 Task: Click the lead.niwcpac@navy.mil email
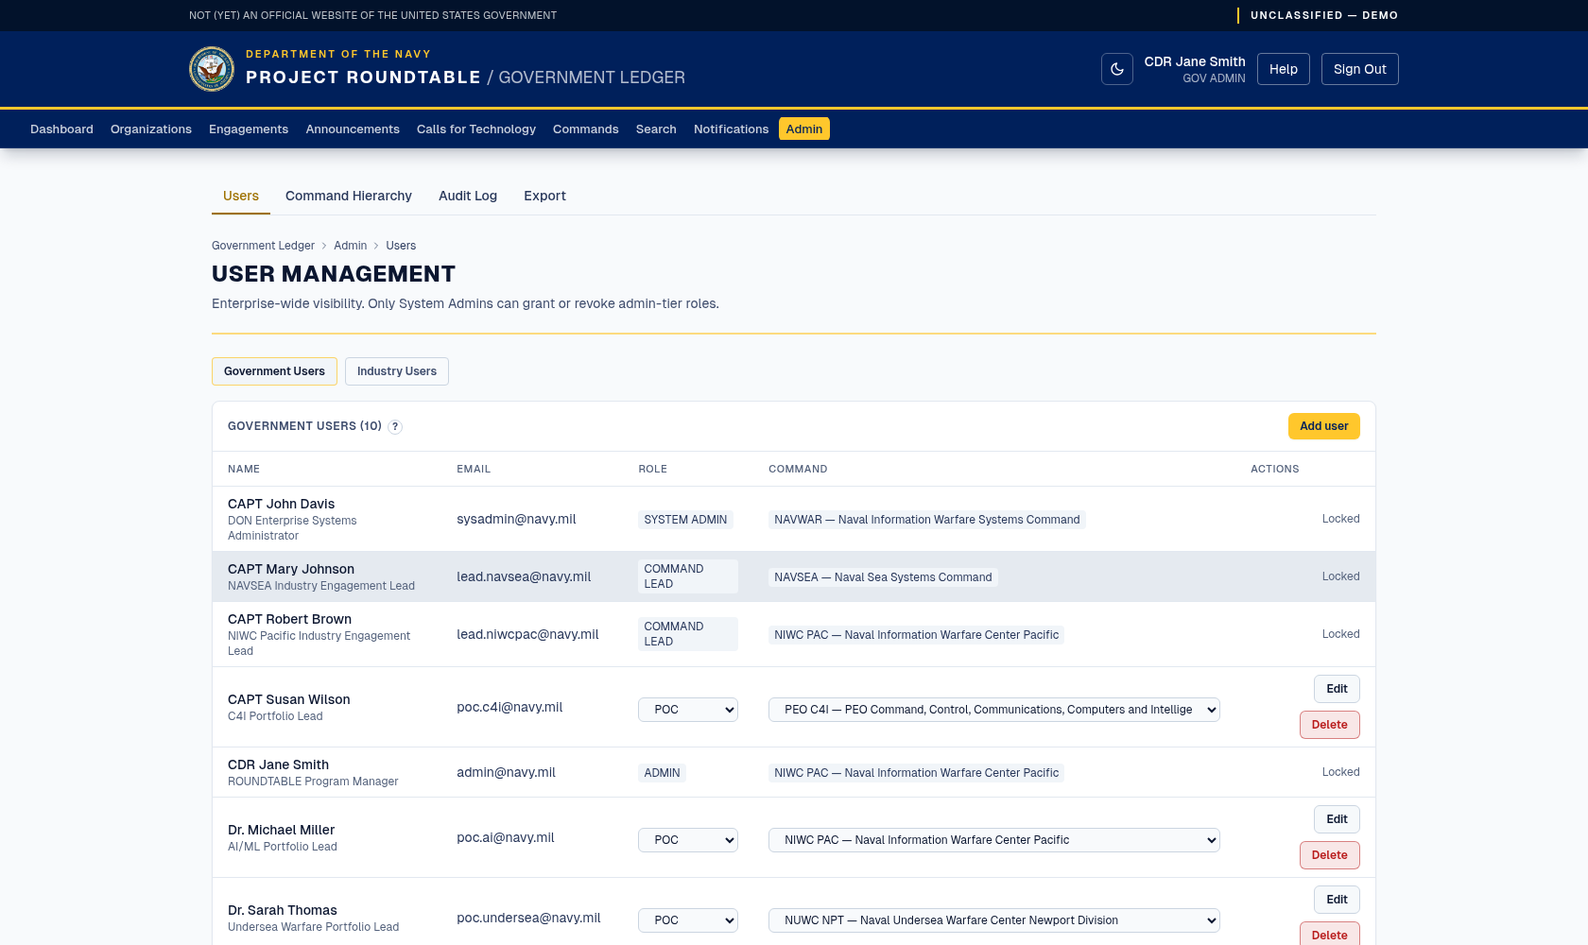pyautogui.click(x=527, y=634)
